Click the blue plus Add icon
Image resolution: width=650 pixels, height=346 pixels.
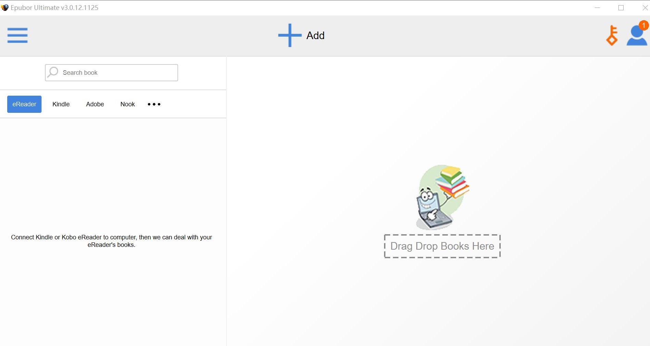click(290, 35)
